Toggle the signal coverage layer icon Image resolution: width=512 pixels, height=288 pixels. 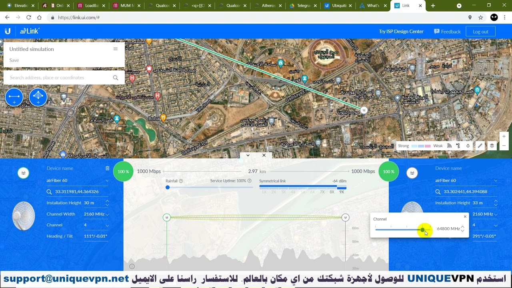coord(449,146)
